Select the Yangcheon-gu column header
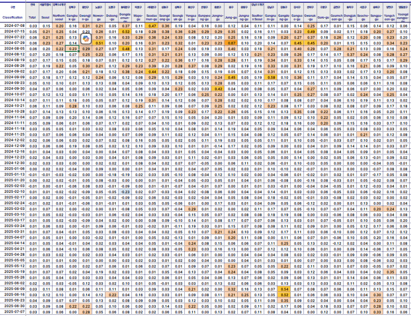Image resolution: width=411 pixels, height=316 pixels. point(390,18)
